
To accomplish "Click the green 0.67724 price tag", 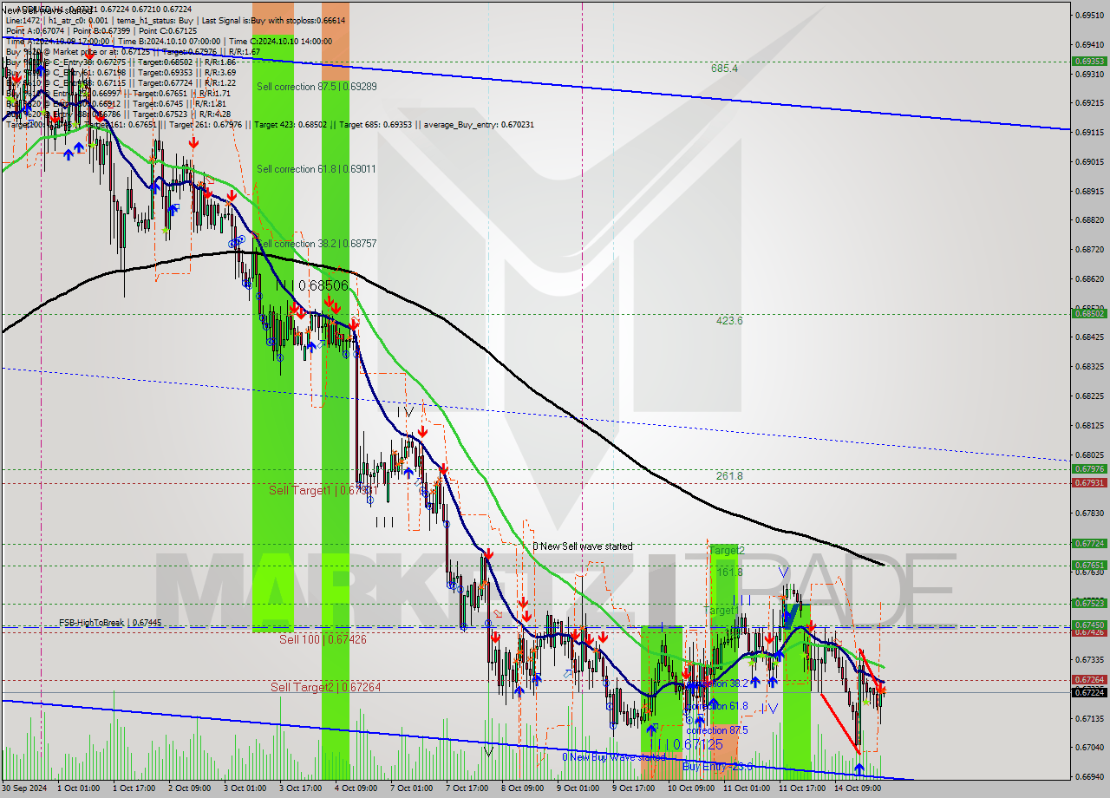I will click(1089, 544).
